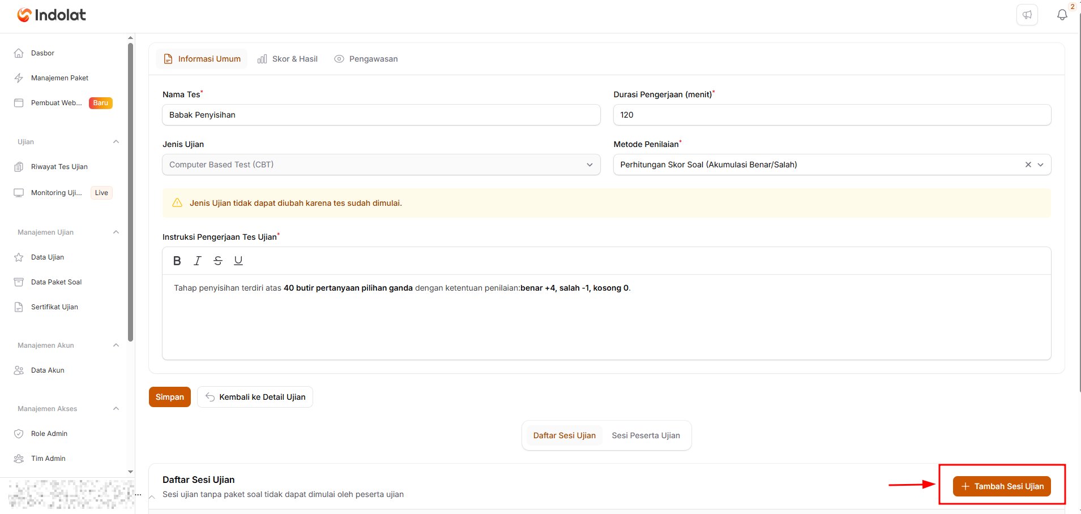Click the Baru badge beside Pembuat Web
This screenshot has height=514, width=1081.
(x=101, y=103)
